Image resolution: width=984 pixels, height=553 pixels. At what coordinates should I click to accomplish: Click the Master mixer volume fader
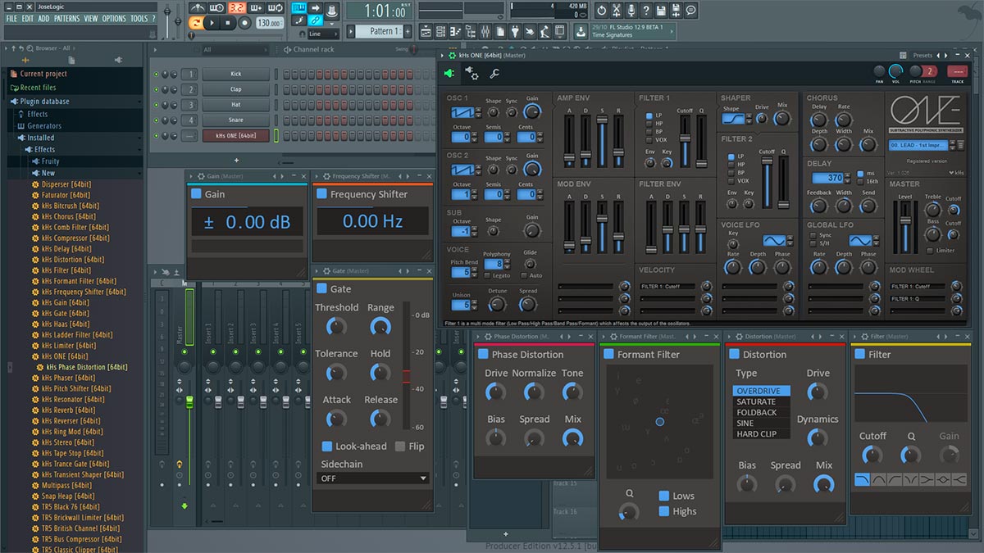[189, 402]
